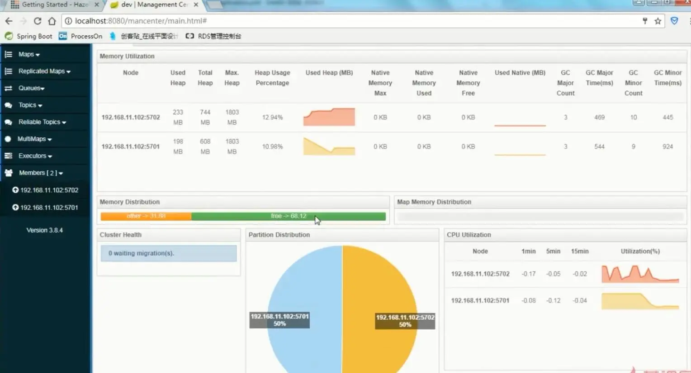Click the arrow icon beside member 192.168.11.102:5701
The height and width of the screenshot is (373, 691).
tap(15, 207)
